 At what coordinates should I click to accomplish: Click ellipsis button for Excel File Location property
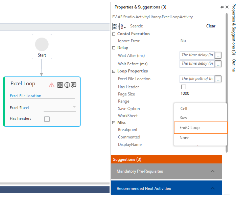click(x=218, y=79)
